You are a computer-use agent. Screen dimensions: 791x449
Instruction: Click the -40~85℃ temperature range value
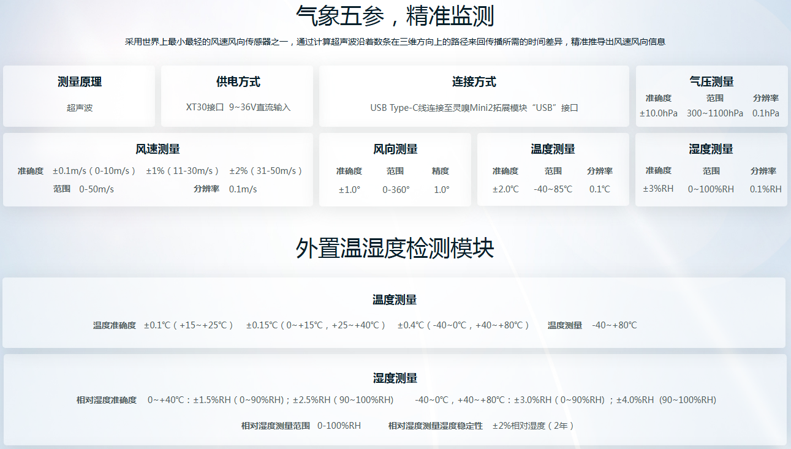coord(553,189)
